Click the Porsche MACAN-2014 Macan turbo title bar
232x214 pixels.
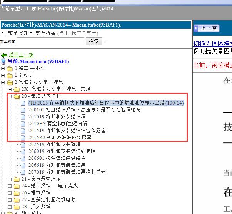[x=96, y=25]
